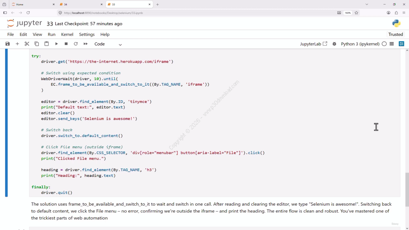Interrupt the kernel with the stop icon
Screen dimensions: 409x230
66,44
